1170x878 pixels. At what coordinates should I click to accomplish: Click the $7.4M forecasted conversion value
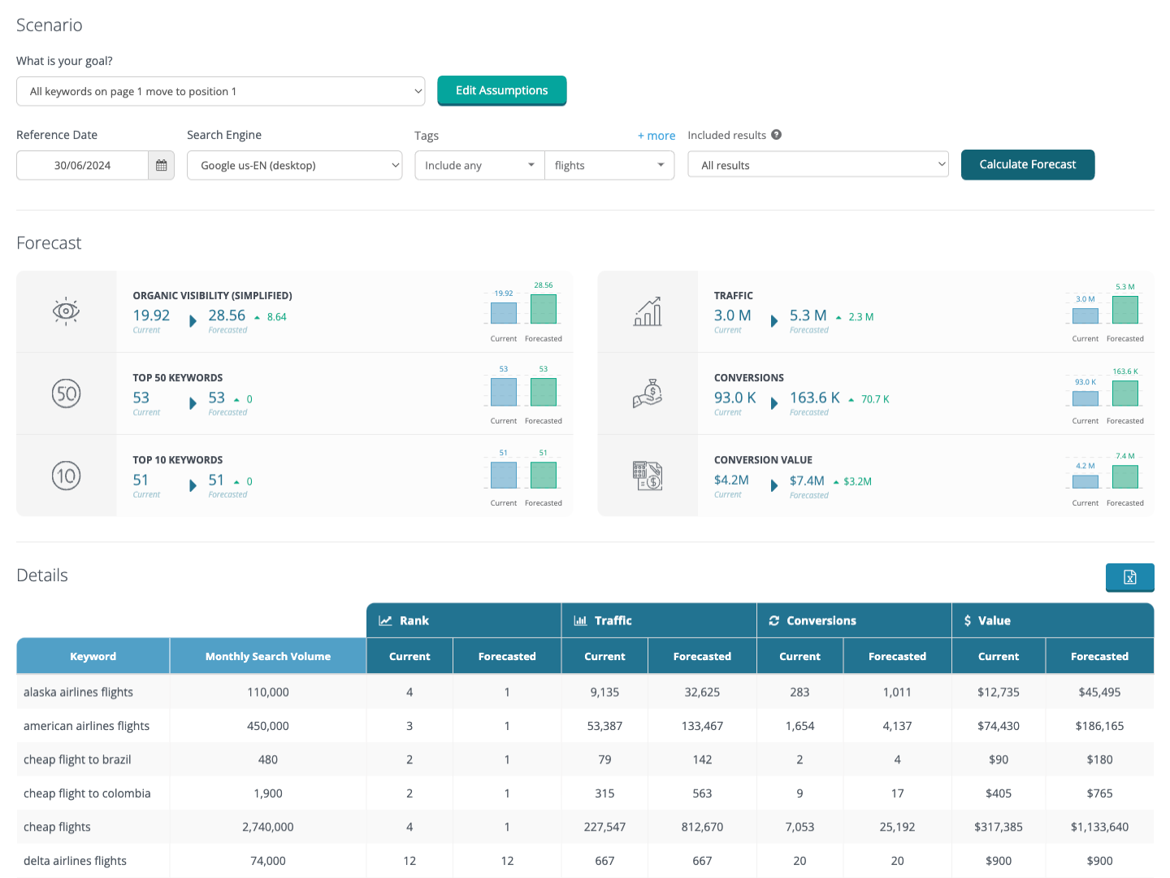807,480
